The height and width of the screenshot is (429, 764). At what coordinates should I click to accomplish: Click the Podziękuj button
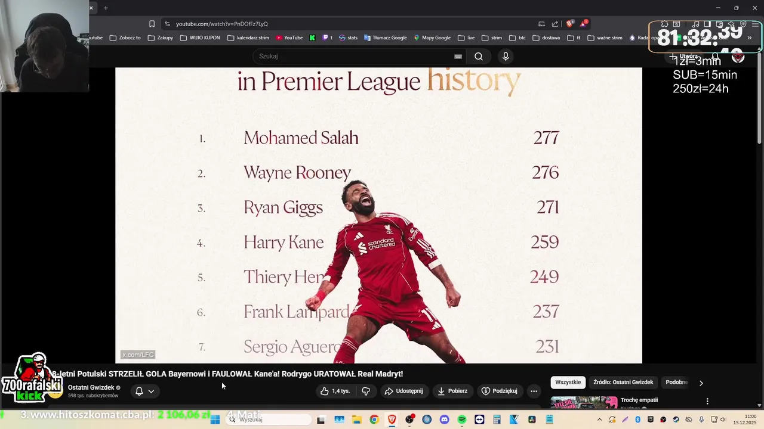click(x=500, y=391)
